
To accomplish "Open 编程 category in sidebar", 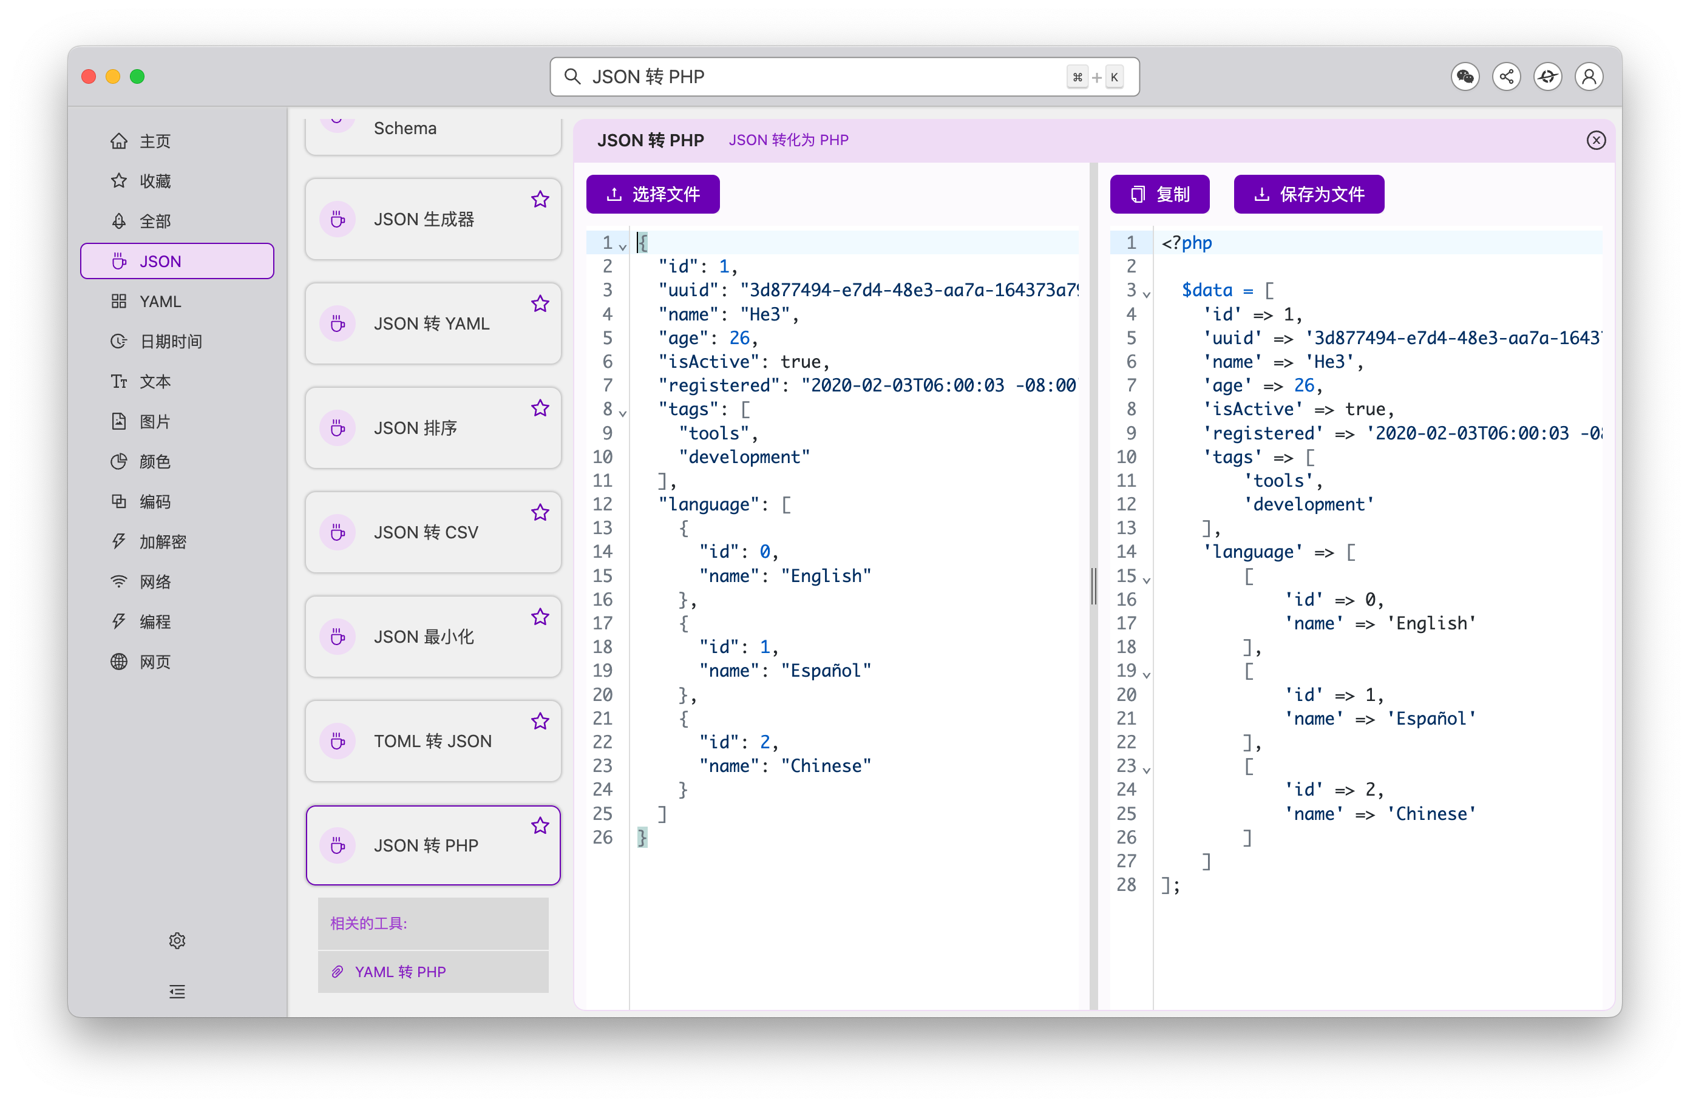I will (x=177, y=621).
